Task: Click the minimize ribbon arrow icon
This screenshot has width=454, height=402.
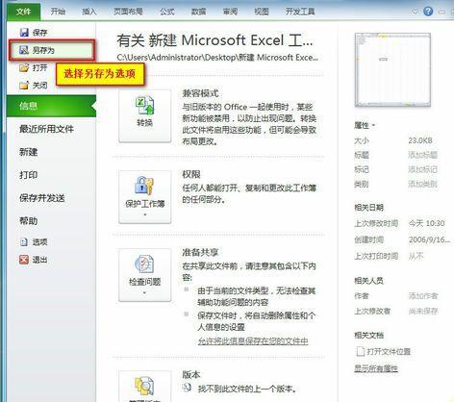Action: (x=415, y=12)
